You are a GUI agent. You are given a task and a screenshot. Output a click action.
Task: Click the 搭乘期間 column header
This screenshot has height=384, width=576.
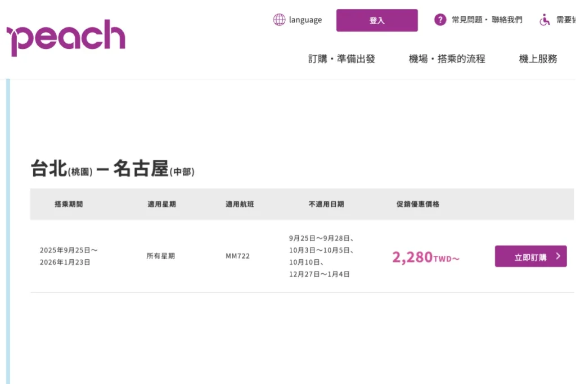[x=69, y=204]
